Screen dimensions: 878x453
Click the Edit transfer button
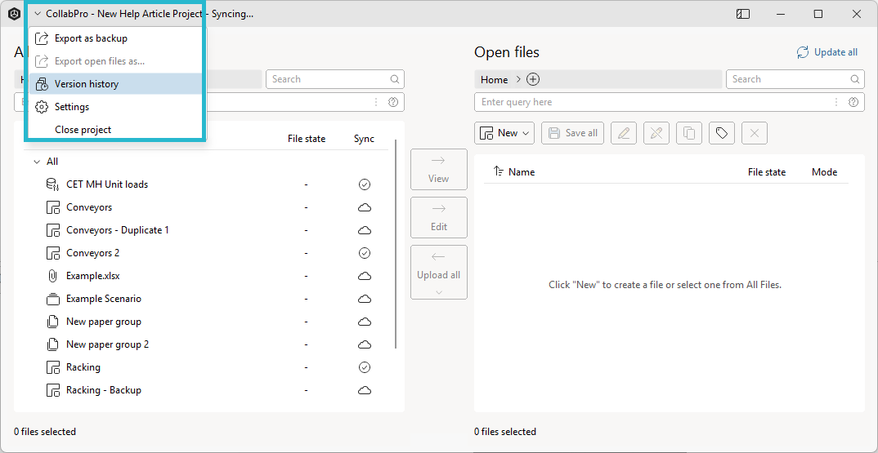[438, 218]
